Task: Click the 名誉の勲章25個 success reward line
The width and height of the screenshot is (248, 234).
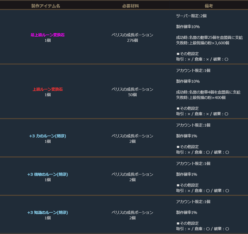Action: pyautogui.click(x=209, y=38)
